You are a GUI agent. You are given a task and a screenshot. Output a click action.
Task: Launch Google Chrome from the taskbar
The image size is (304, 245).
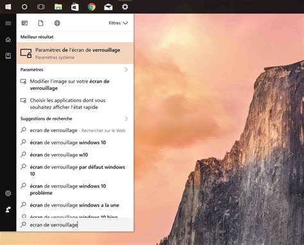[92, 7]
